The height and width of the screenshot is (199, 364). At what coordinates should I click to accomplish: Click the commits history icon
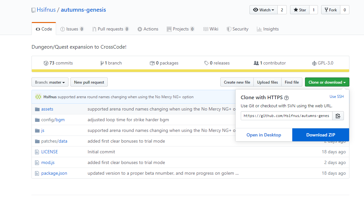coord(46,63)
